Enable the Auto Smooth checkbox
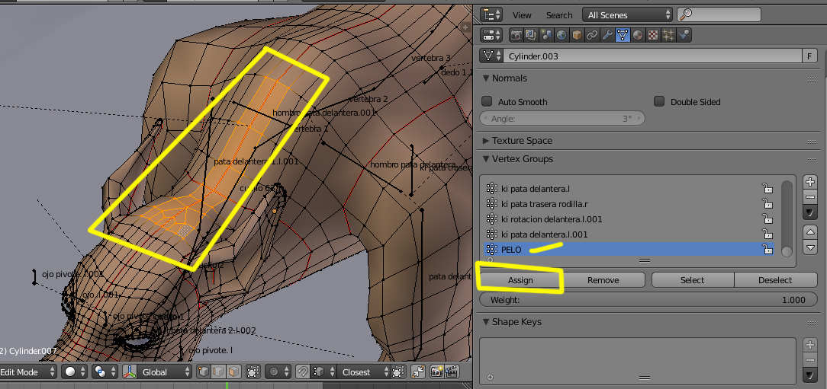Viewport: 827px width, 389px height. coord(487,101)
